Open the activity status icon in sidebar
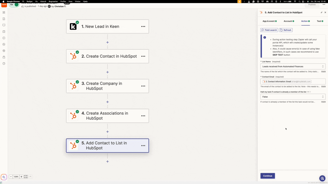Image resolution: width=328 pixels, height=184 pixels. [4, 44]
